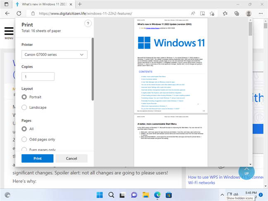The image size is (268, 201).
Task: Click preview scrollbar up arrow
Action: click(x=250, y=20)
